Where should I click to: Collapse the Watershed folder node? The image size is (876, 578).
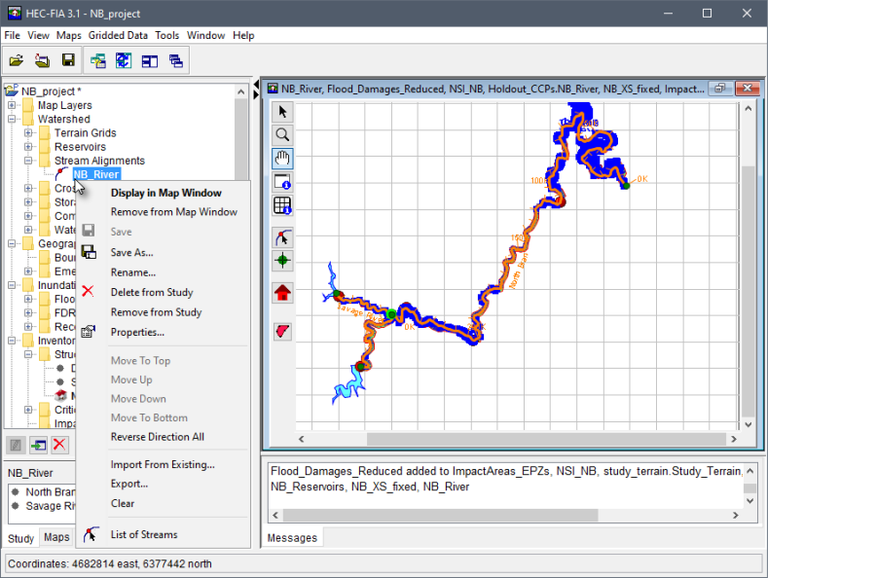click(x=13, y=120)
